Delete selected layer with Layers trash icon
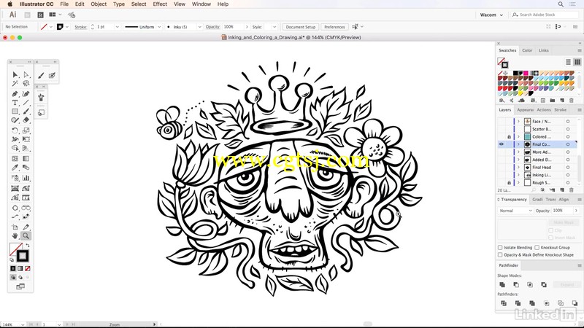 point(572,190)
